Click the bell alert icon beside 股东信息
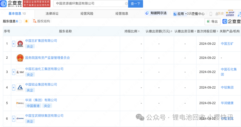 coord(26,21)
